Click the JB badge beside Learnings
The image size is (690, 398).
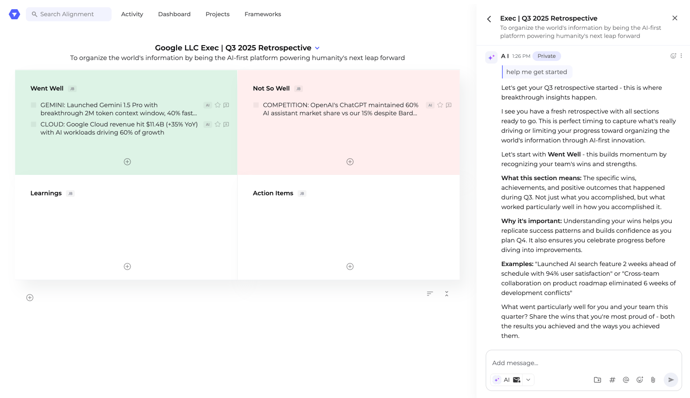pyautogui.click(x=70, y=194)
